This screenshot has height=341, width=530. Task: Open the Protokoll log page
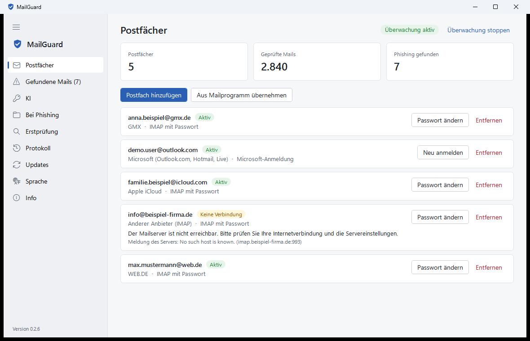[x=55, y=148]
